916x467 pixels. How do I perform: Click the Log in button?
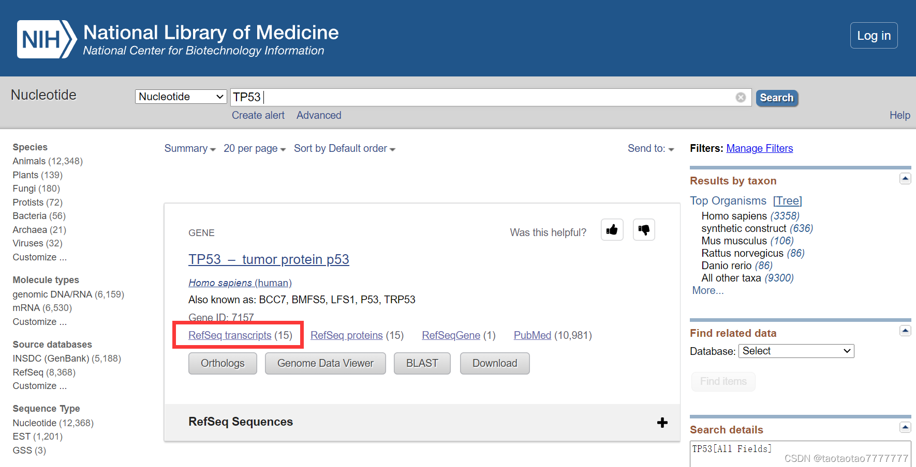pos(874,36)
